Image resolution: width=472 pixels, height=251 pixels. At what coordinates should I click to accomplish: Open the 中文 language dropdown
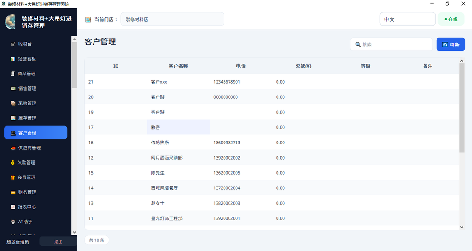click(407, 19)
